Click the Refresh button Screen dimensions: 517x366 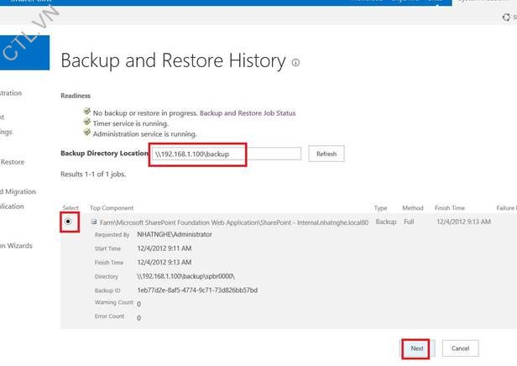pyautogui.click(x=326, y=154)
